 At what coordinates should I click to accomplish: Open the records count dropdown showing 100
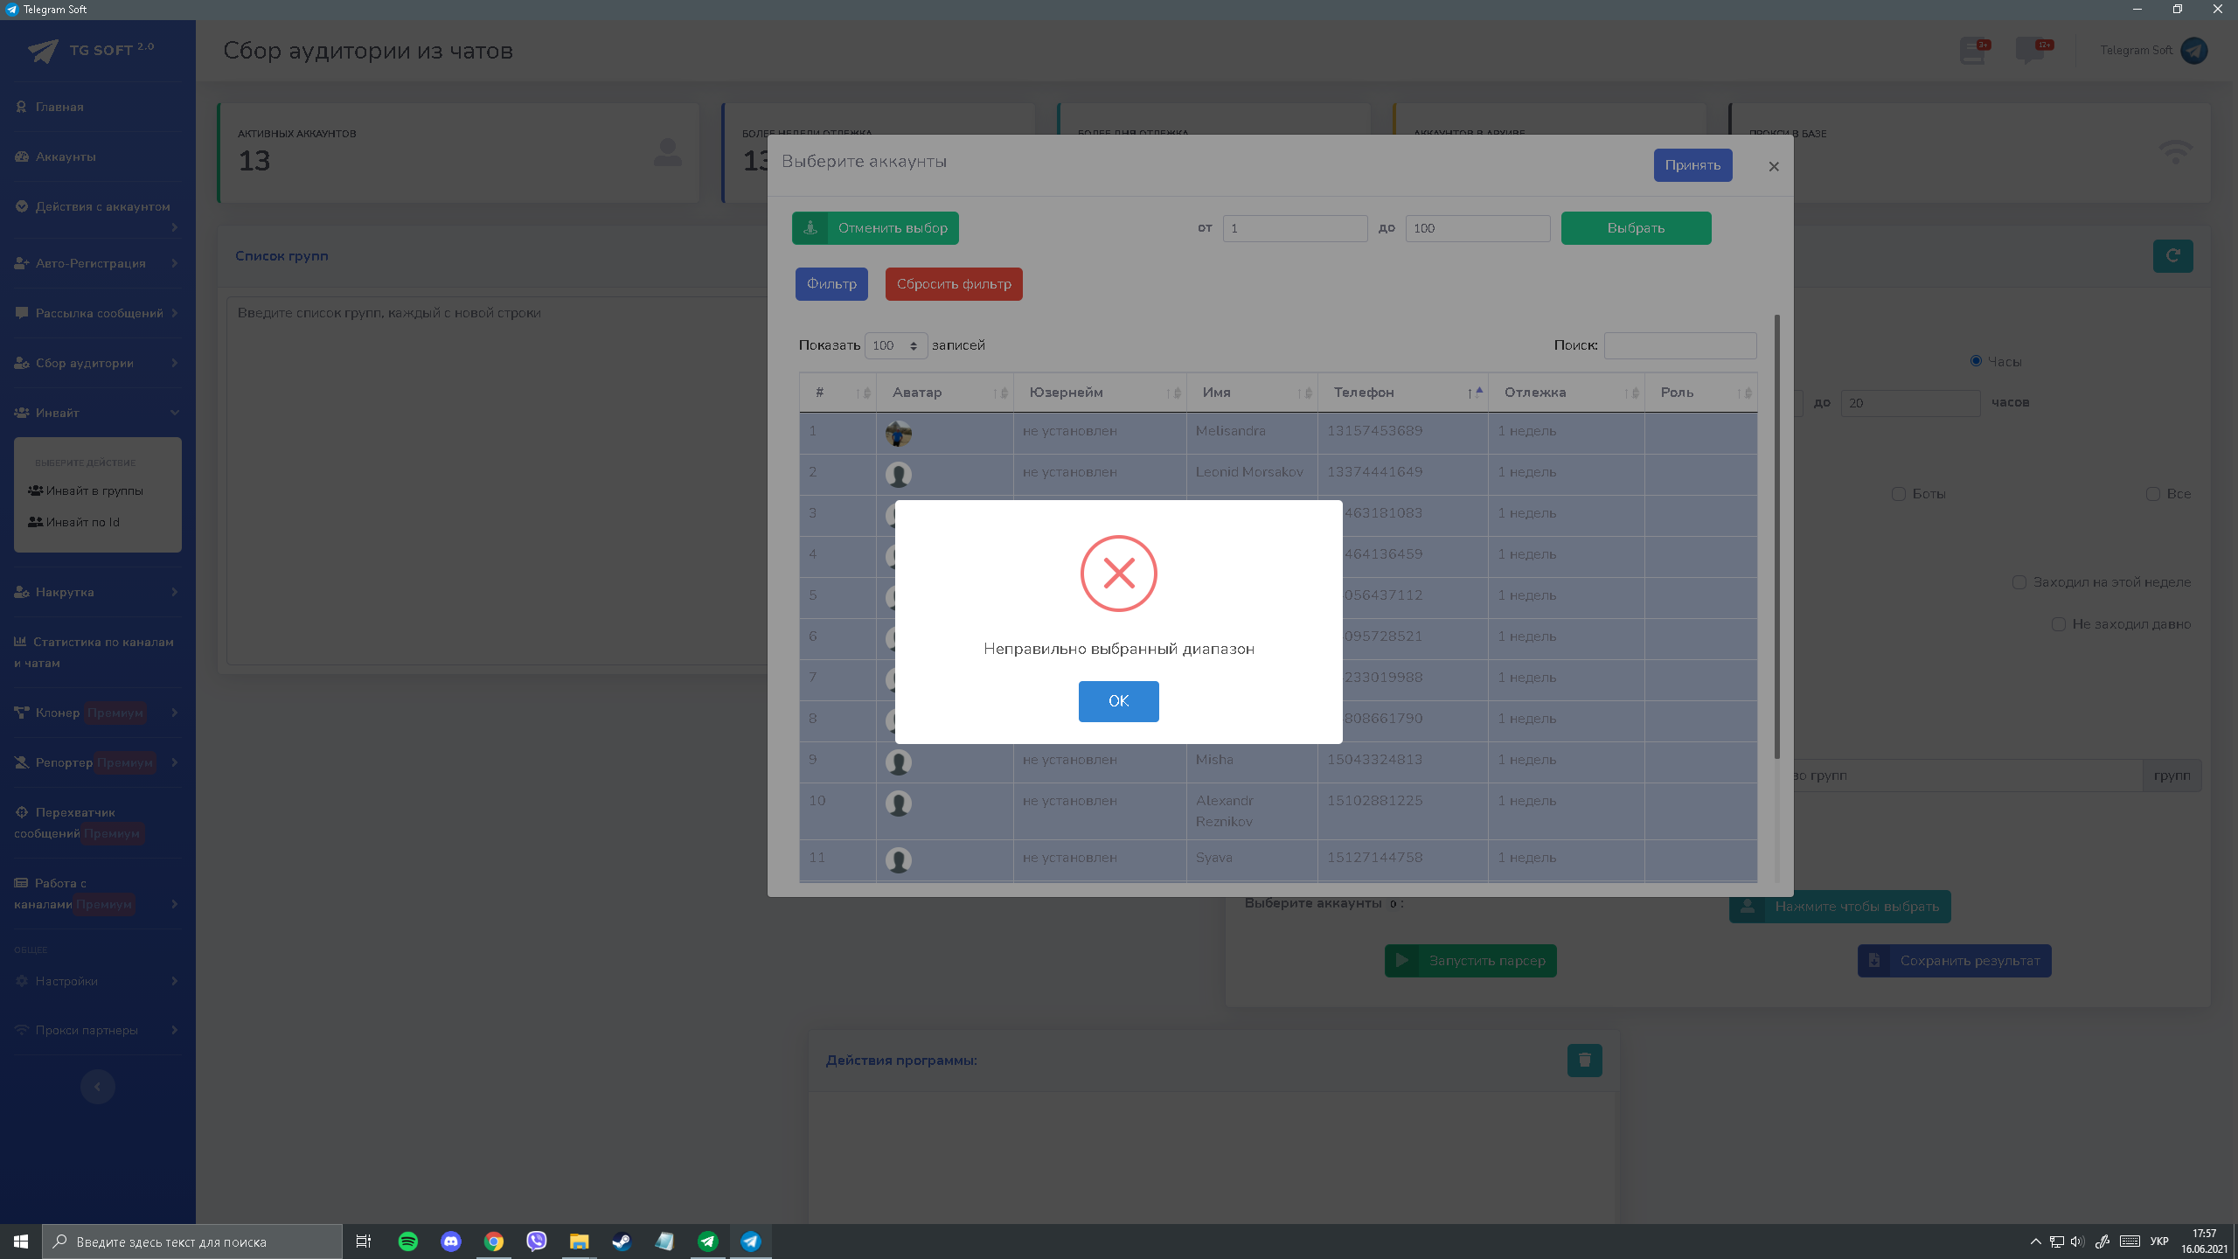pos(895,345)
